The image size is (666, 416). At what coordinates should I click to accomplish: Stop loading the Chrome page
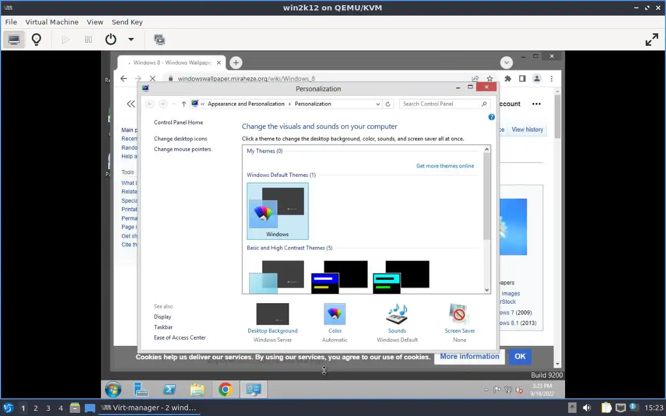coord(152,79)
